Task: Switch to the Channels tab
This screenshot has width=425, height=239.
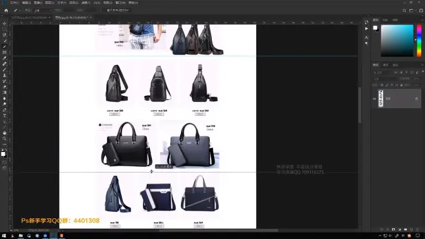Action: pyautogui.click(x=386, y=65)
